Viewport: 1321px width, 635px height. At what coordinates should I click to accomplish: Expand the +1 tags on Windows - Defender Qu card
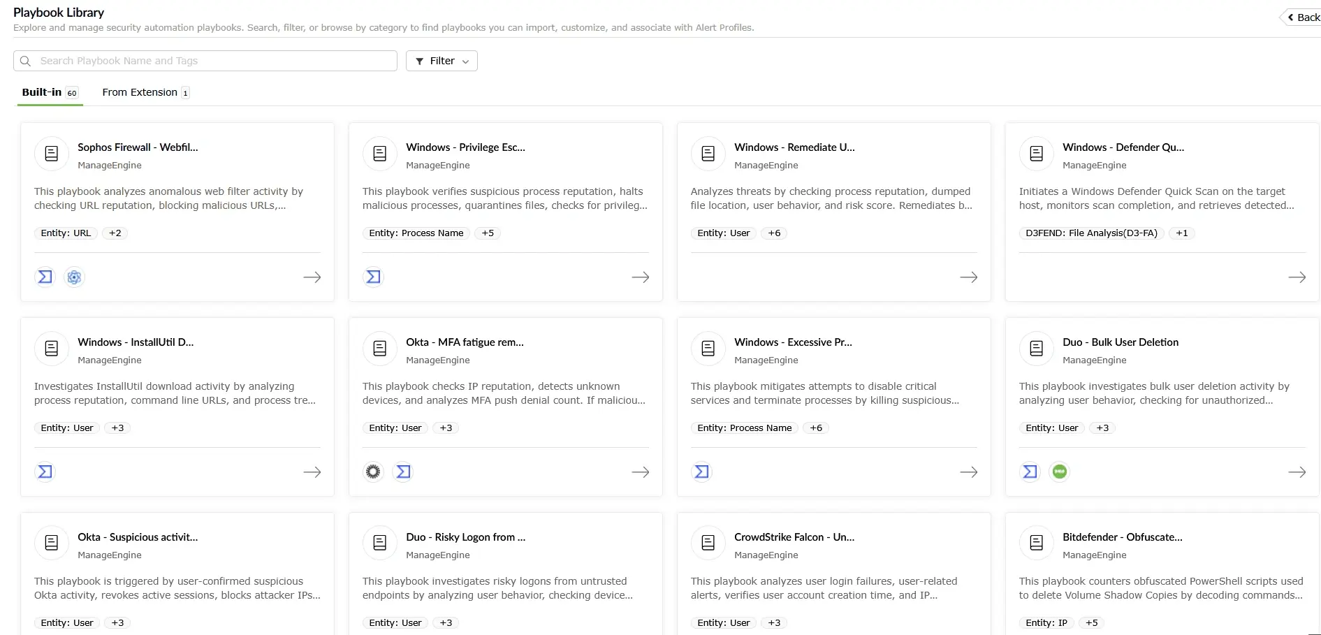1182,233
